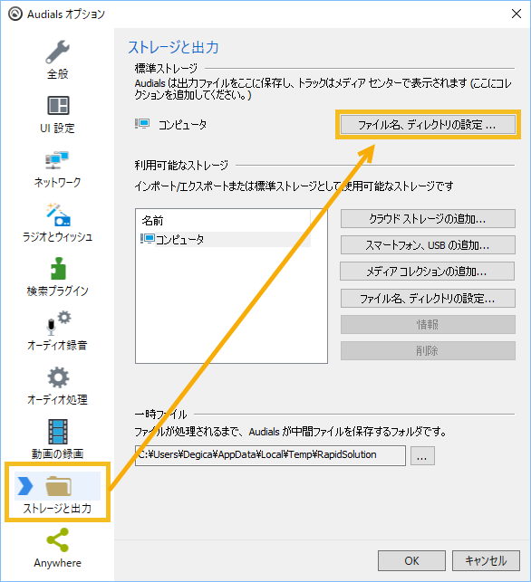
Task: Open the オーディオ処理 gear icon
Action: [58, 377]
